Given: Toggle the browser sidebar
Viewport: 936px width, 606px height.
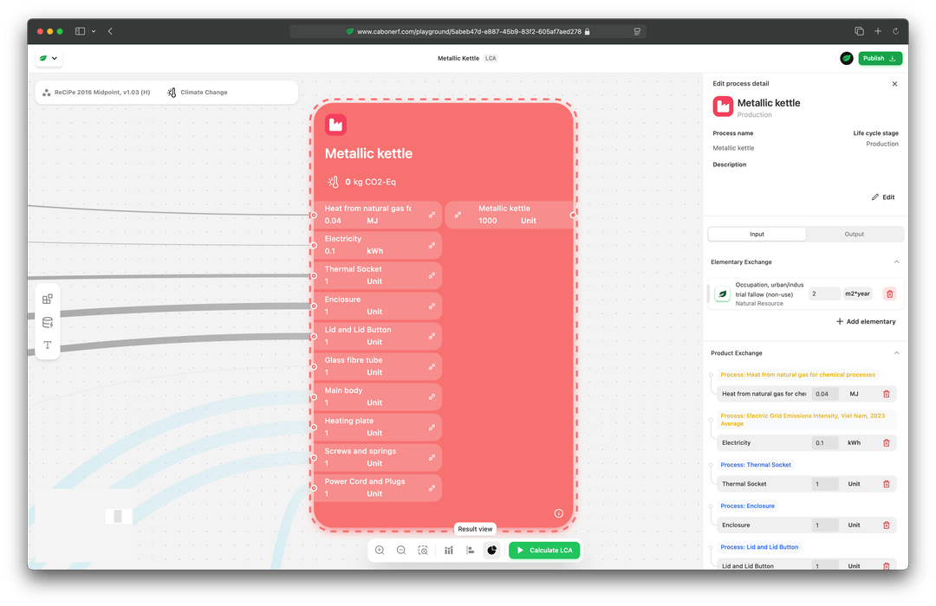Looking at the screenshot, I should (80, 32).
